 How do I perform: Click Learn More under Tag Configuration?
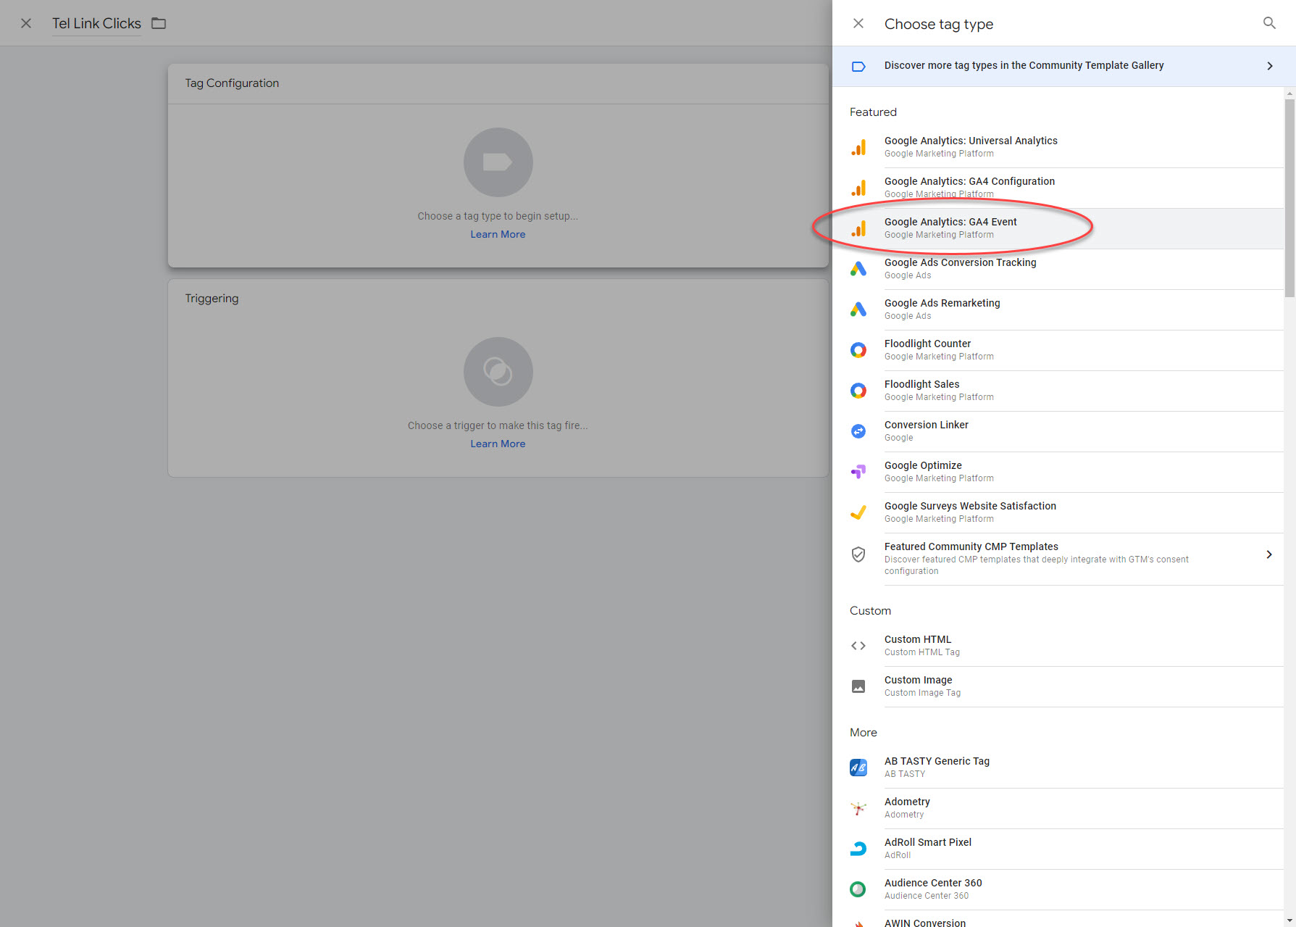tap(498, 234)
